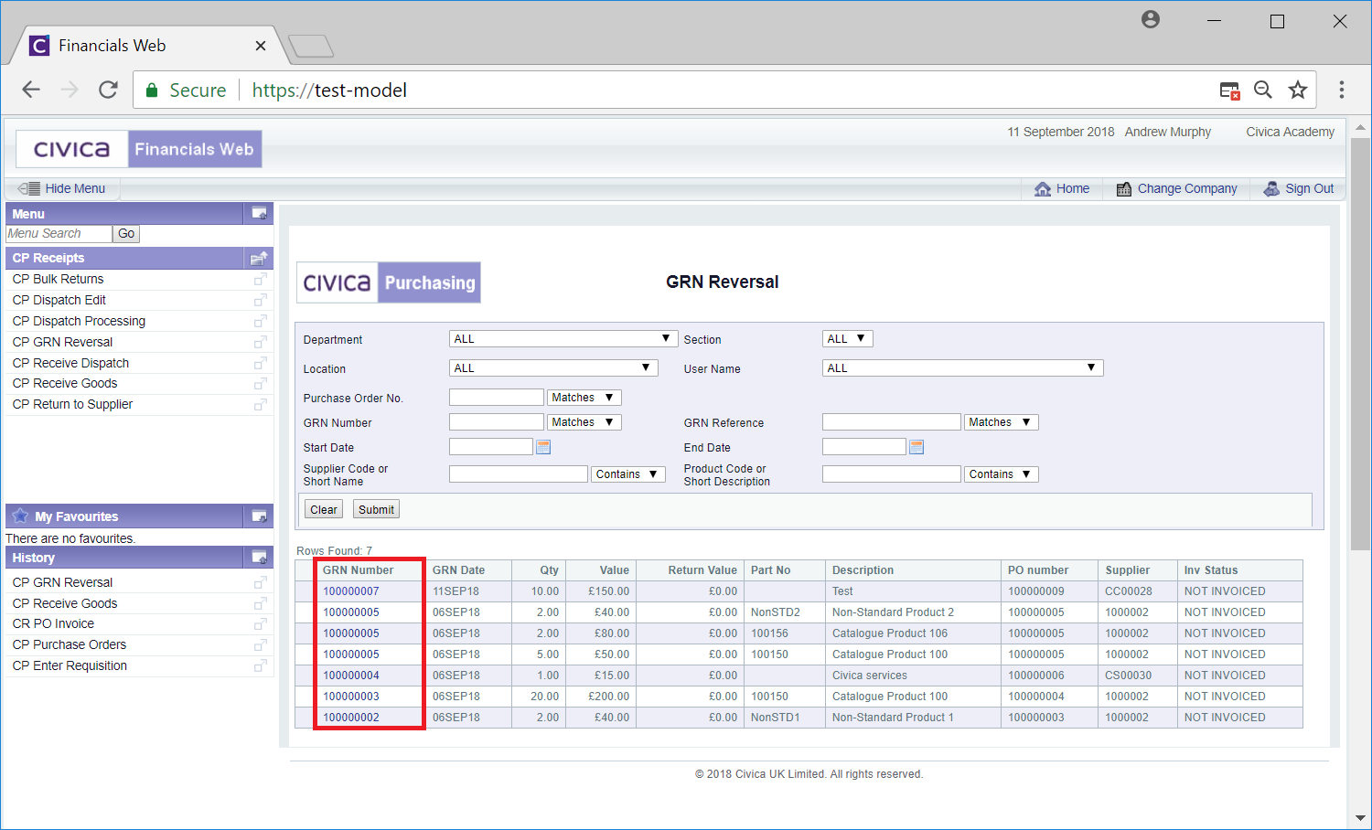This screenshot has height=830, width=1372.
Task: Click the Chrome user profile icon
Action: coord(1151,19)
